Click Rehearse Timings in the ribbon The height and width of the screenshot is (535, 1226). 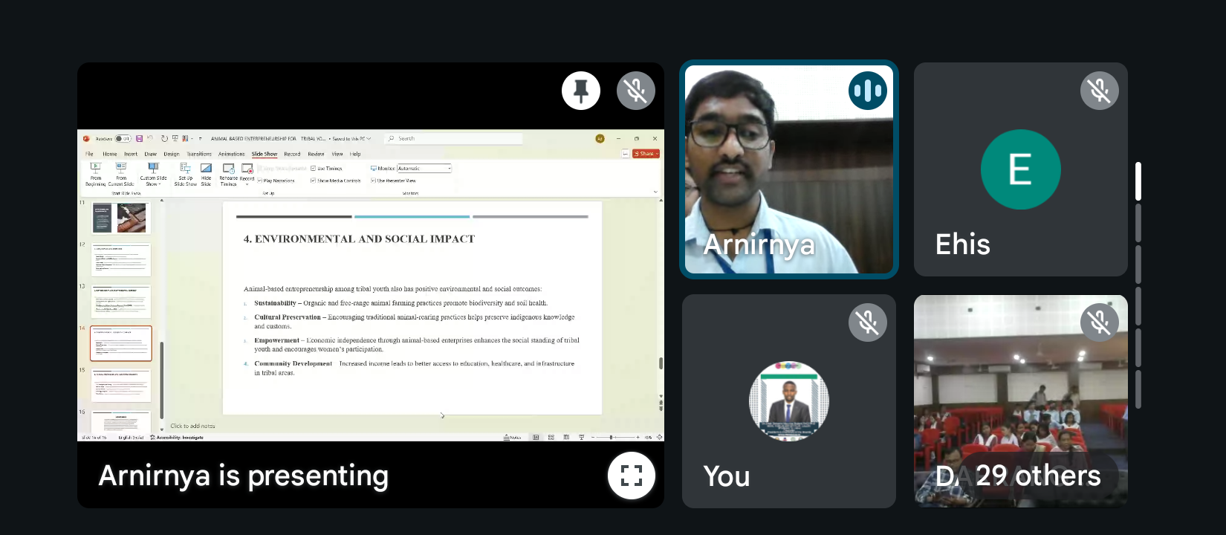tap(228, 175)
